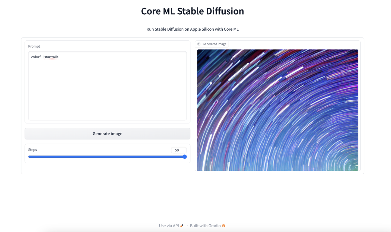Click the 'Generated image' panel label
Screen dimensions: 391x232
215,44
